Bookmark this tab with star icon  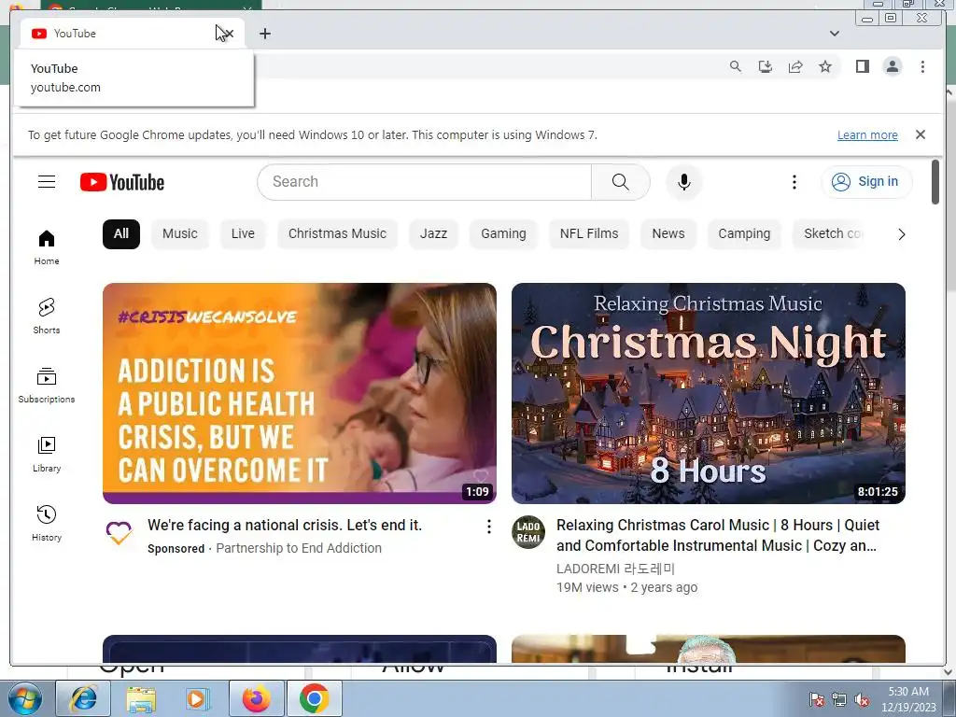pyautogui.click(x=825, y=66)
